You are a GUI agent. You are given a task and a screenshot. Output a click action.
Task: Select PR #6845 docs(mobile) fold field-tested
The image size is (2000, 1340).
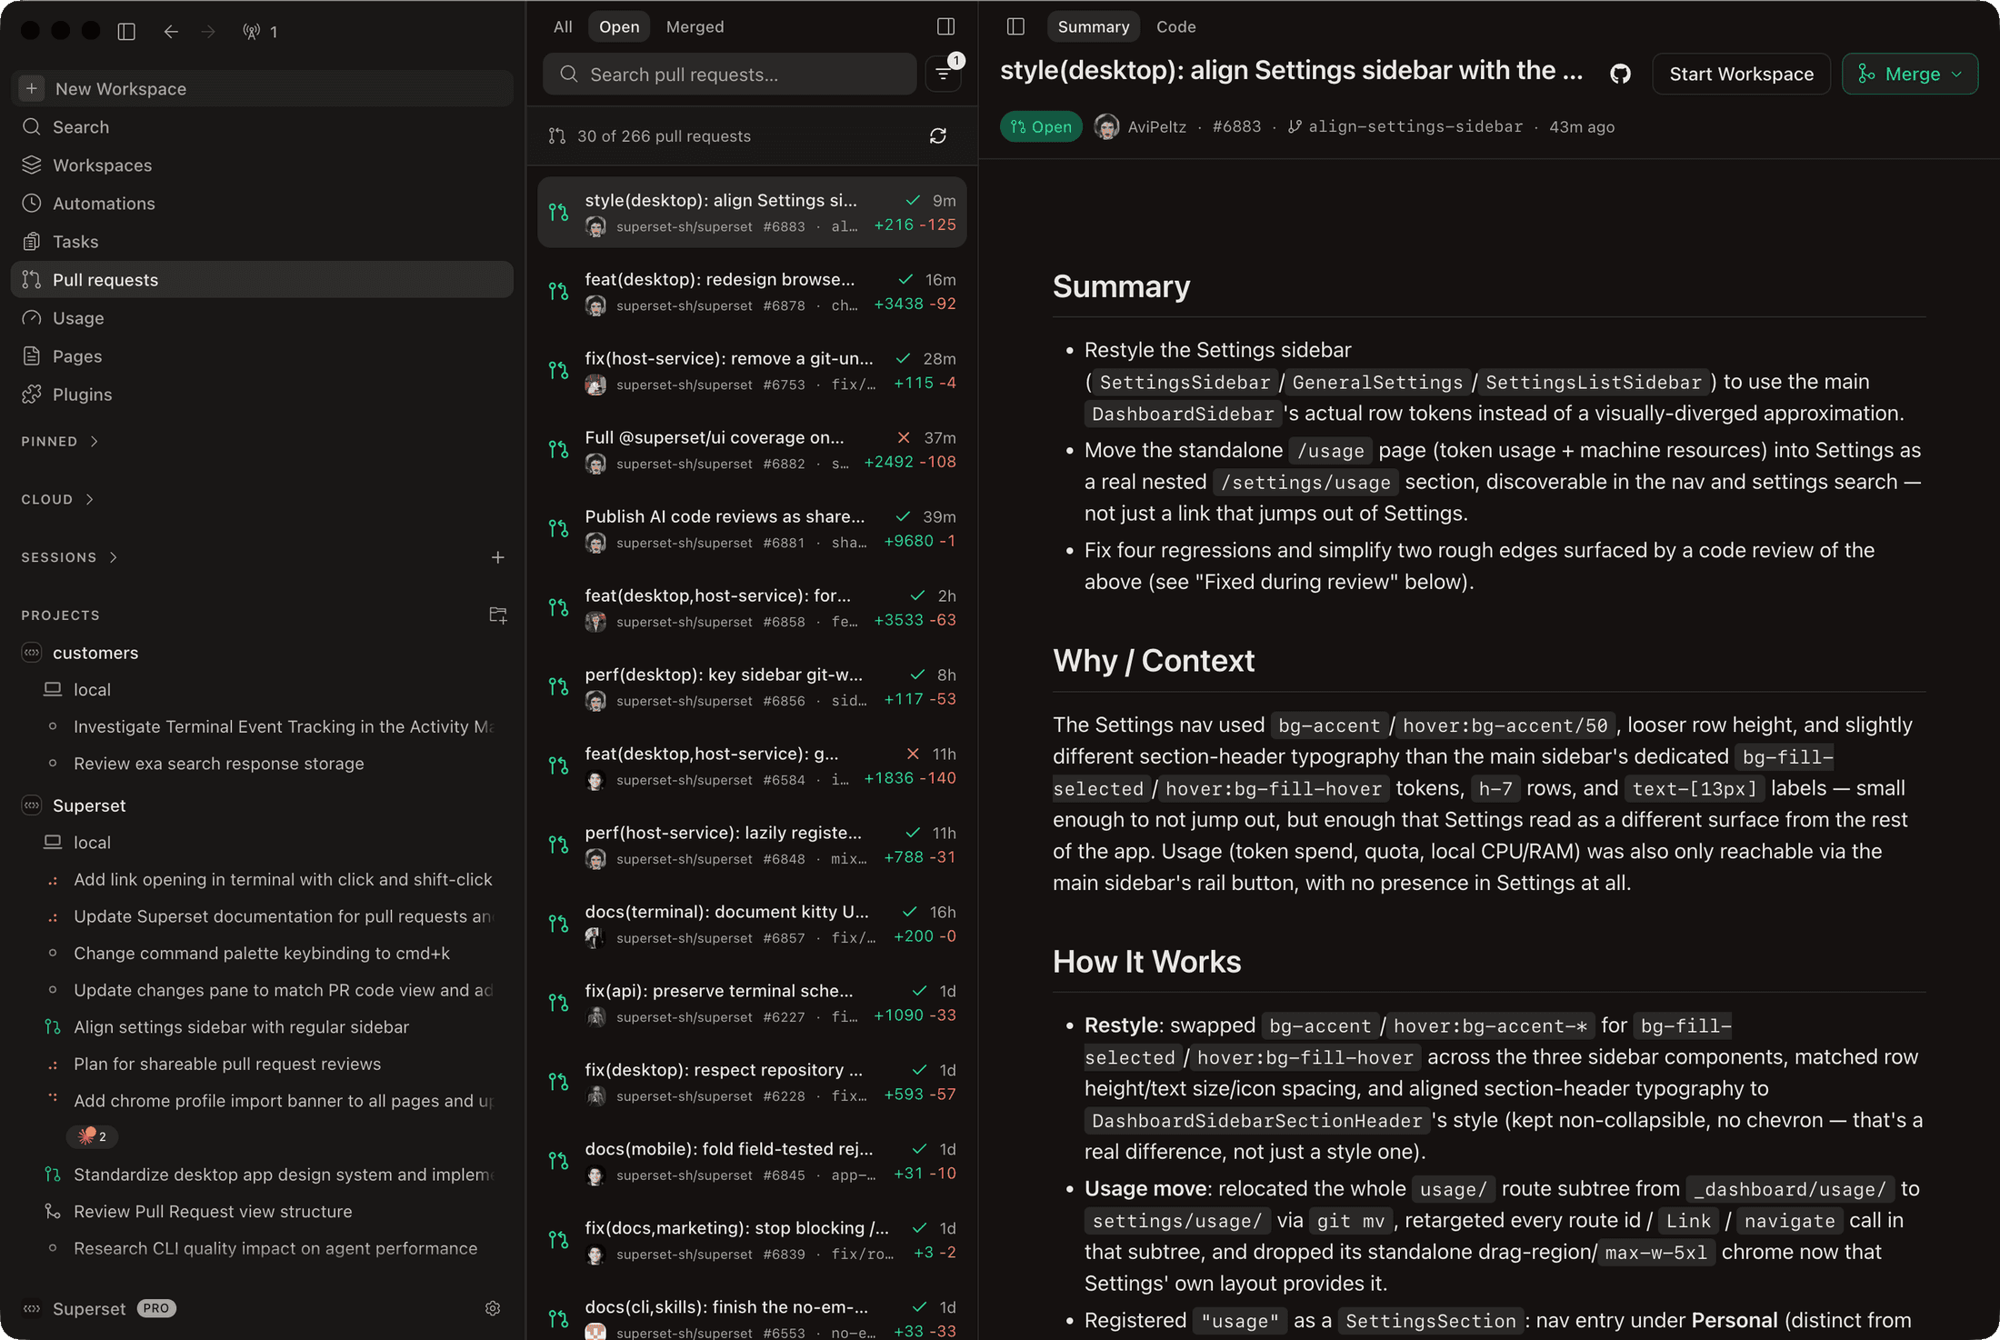click(752, 1162)
